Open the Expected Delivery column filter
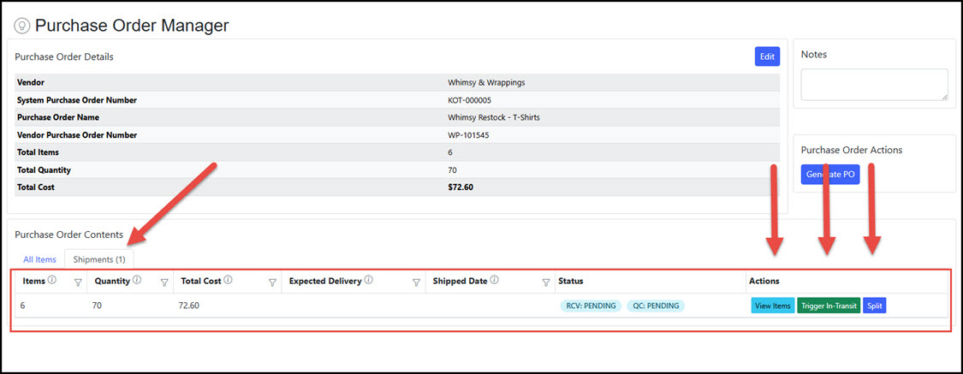The width and height of the screenshot is (963, 374). coord(416,282)
